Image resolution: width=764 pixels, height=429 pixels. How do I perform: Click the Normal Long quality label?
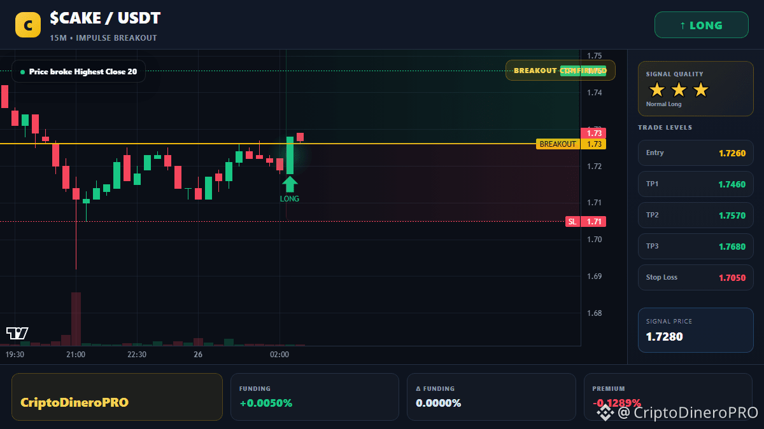pos(663,104)
